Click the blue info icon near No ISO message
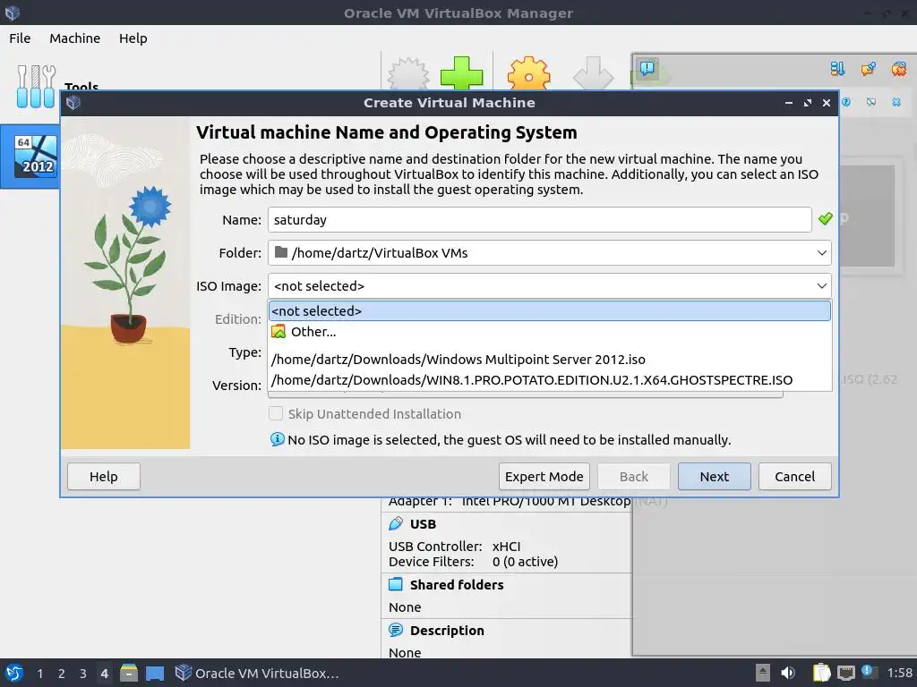 pyautogui.click(x=278, y=439)
